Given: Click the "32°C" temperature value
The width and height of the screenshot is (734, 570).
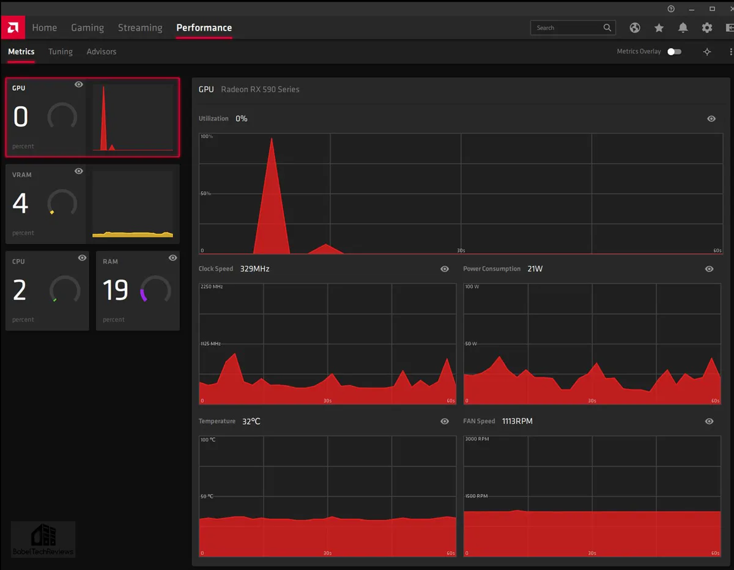Looking at the screenshot, I should [251, 421].
